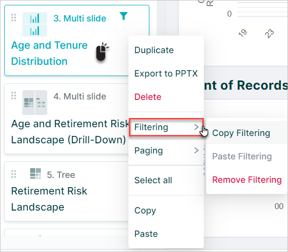
Task: Open the Age and Tenure Distribution slide
Action: click(49, 53)
